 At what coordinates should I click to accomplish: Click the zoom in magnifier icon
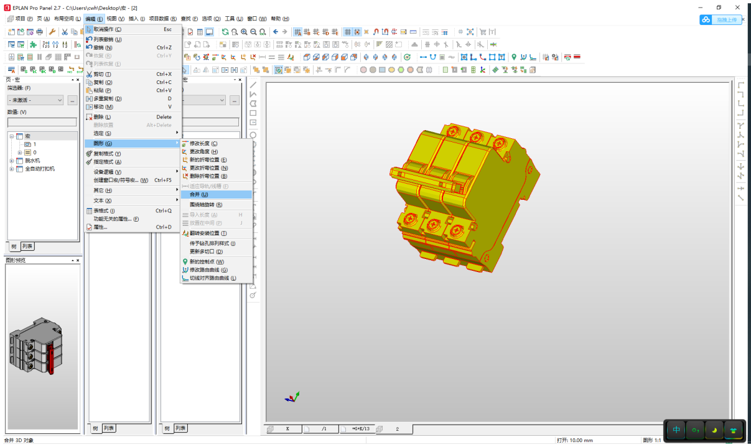[244, 32]
